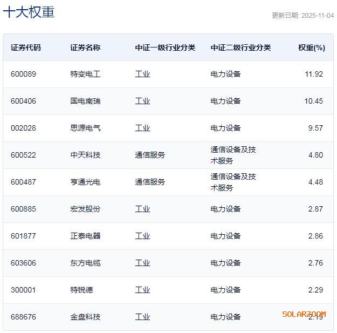Click the 证券名称 column header
This screenshot has height=333, width=337.
pyautogui.click(x=85, y=47)
